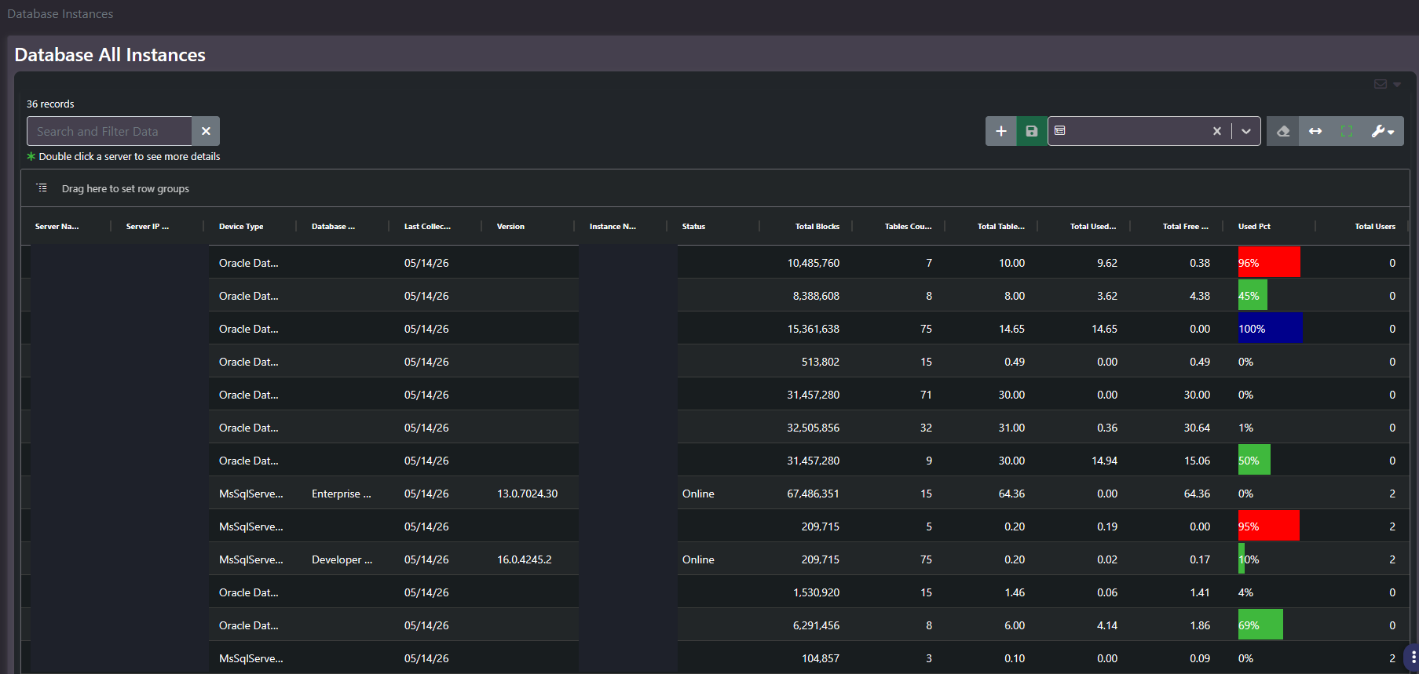Click the Total Free ... column header

click(x=1186, y=226)
